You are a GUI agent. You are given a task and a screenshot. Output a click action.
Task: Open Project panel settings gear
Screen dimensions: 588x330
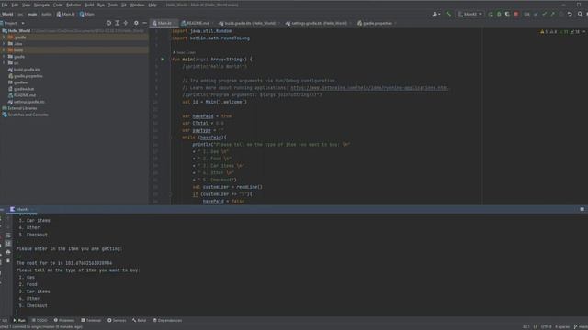click(x=136, y=23)
